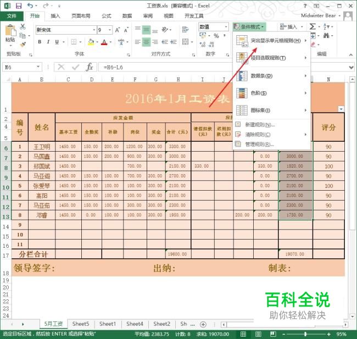Click the Undo arrow icon
This screenshot has width=357, height=339.
pos(30,5)
